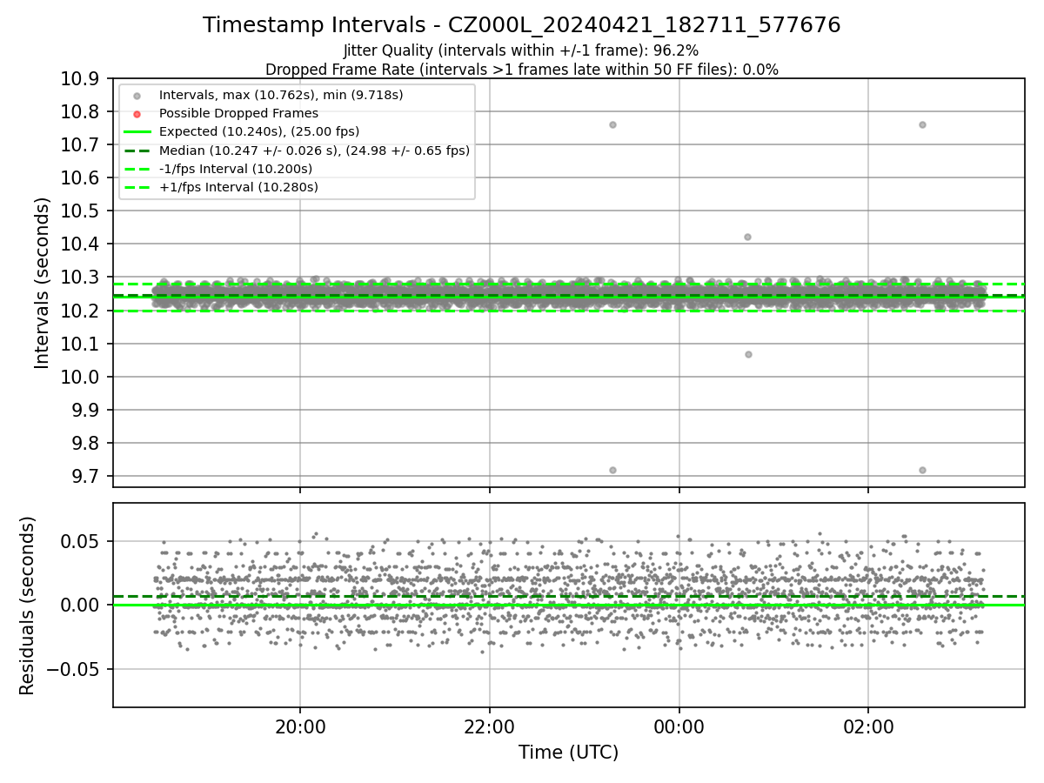The height and width of the screenshot is (783, 1044).
Task: Select the 10.76s outlier point after 02:00
Action: tap(922, 124)
